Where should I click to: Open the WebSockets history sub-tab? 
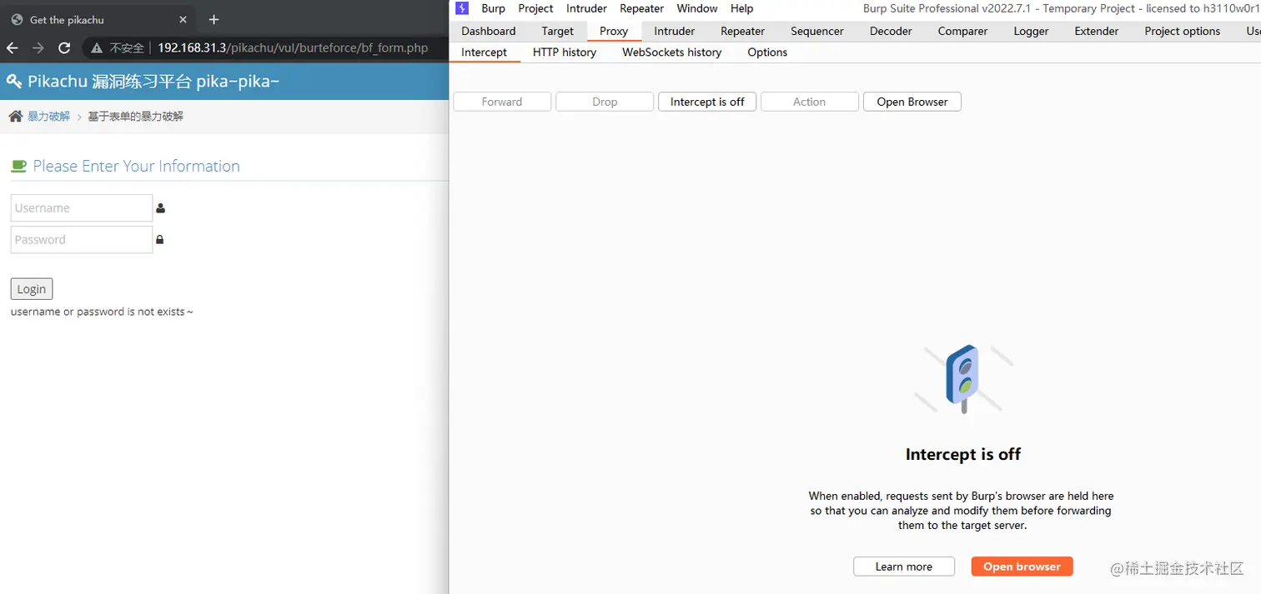[671, 52]
